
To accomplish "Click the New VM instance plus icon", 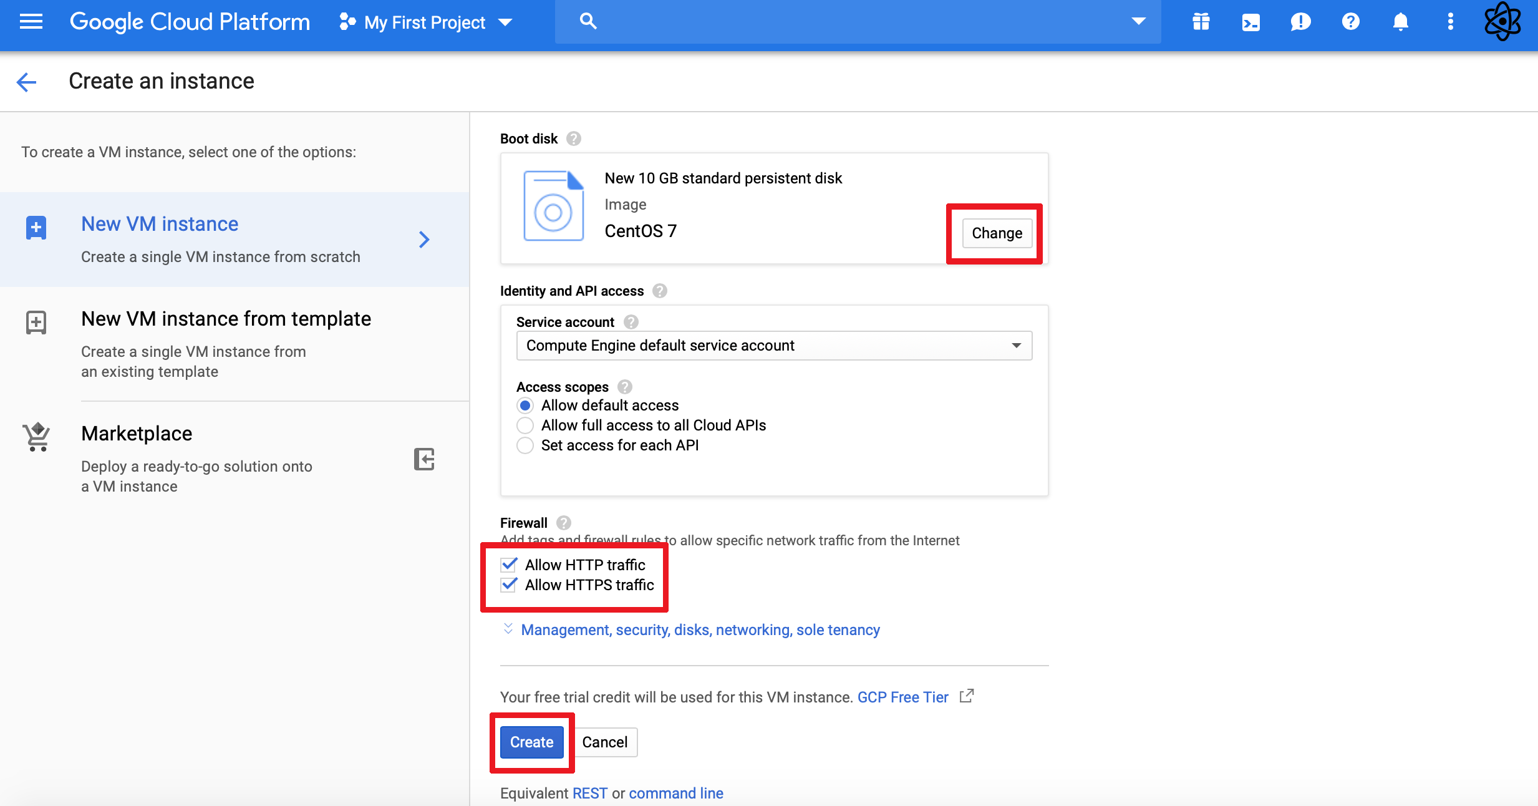I will tap(36, 228).
